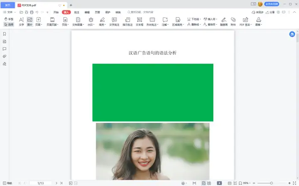The height and width of the screenshot is (186, 299).
Task: Open the thumbnails panel in the sidebar
Action: [x=5, y=42]
